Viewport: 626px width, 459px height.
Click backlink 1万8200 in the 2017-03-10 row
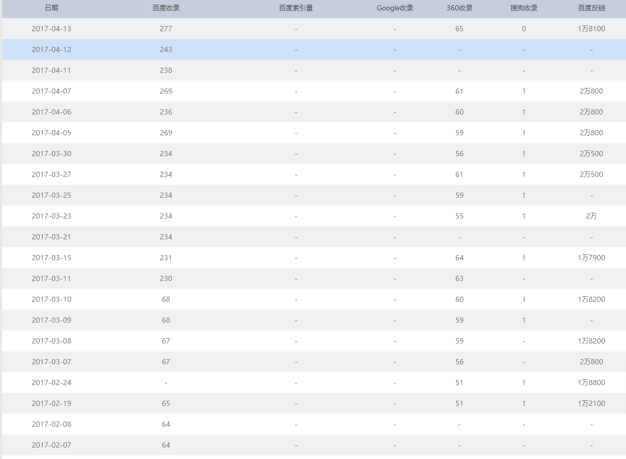pyautogui.click(x=592, y=299)
